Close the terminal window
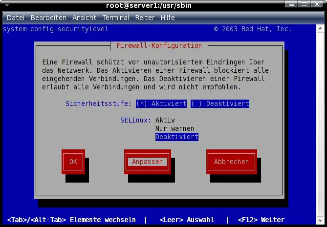Viewport: 327px width, 227px height. click(317, 4)
